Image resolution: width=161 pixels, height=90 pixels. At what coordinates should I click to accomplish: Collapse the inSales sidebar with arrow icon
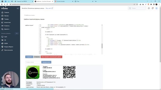click(18, 8)
